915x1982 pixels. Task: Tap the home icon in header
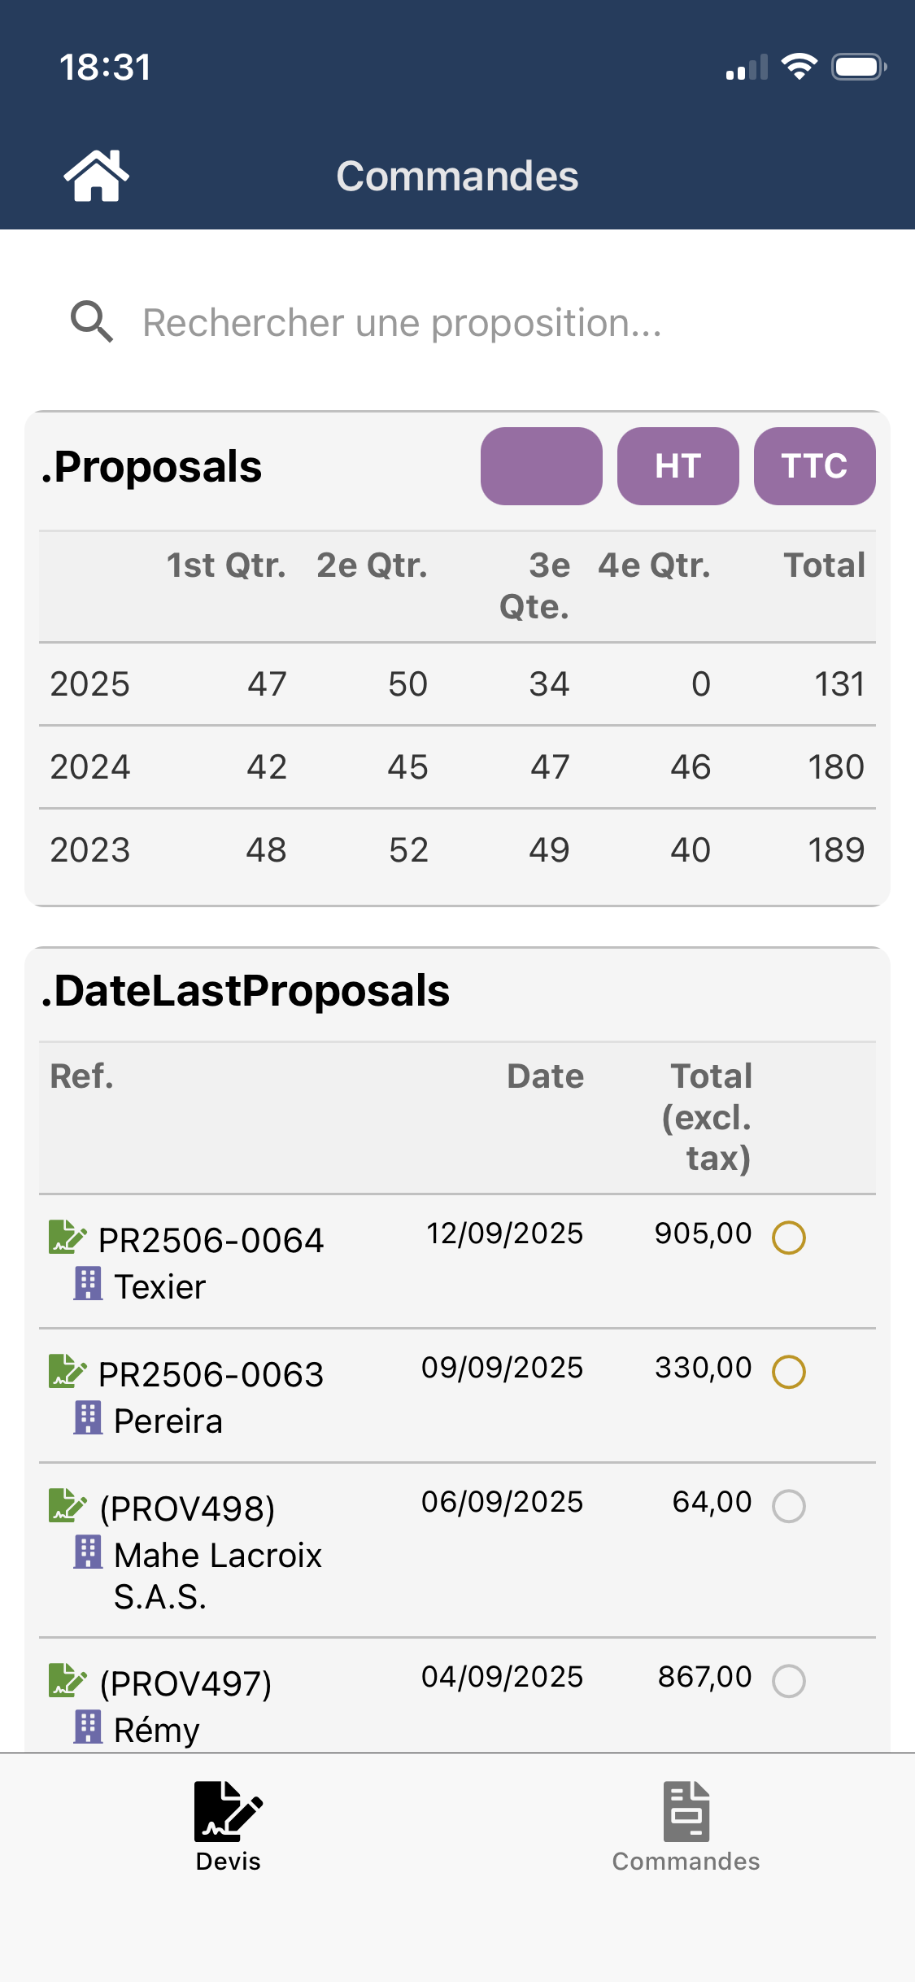[x=96, y=176]
